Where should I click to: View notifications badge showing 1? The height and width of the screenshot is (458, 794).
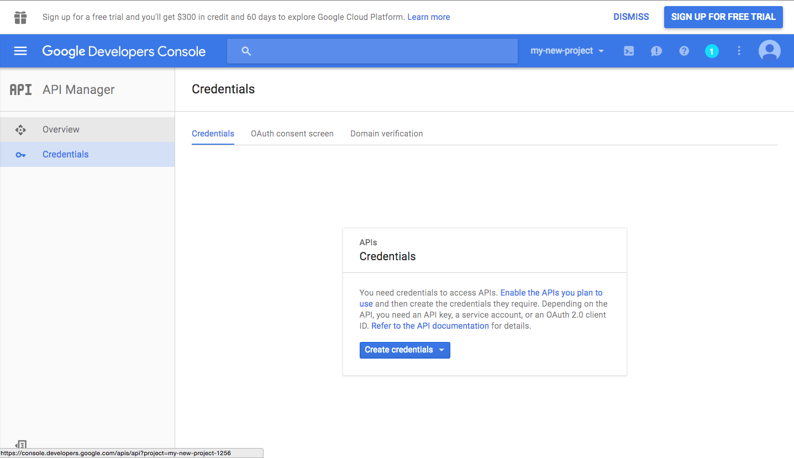712,51
